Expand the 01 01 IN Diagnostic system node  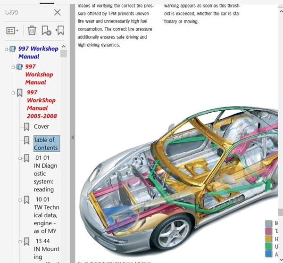20,158
